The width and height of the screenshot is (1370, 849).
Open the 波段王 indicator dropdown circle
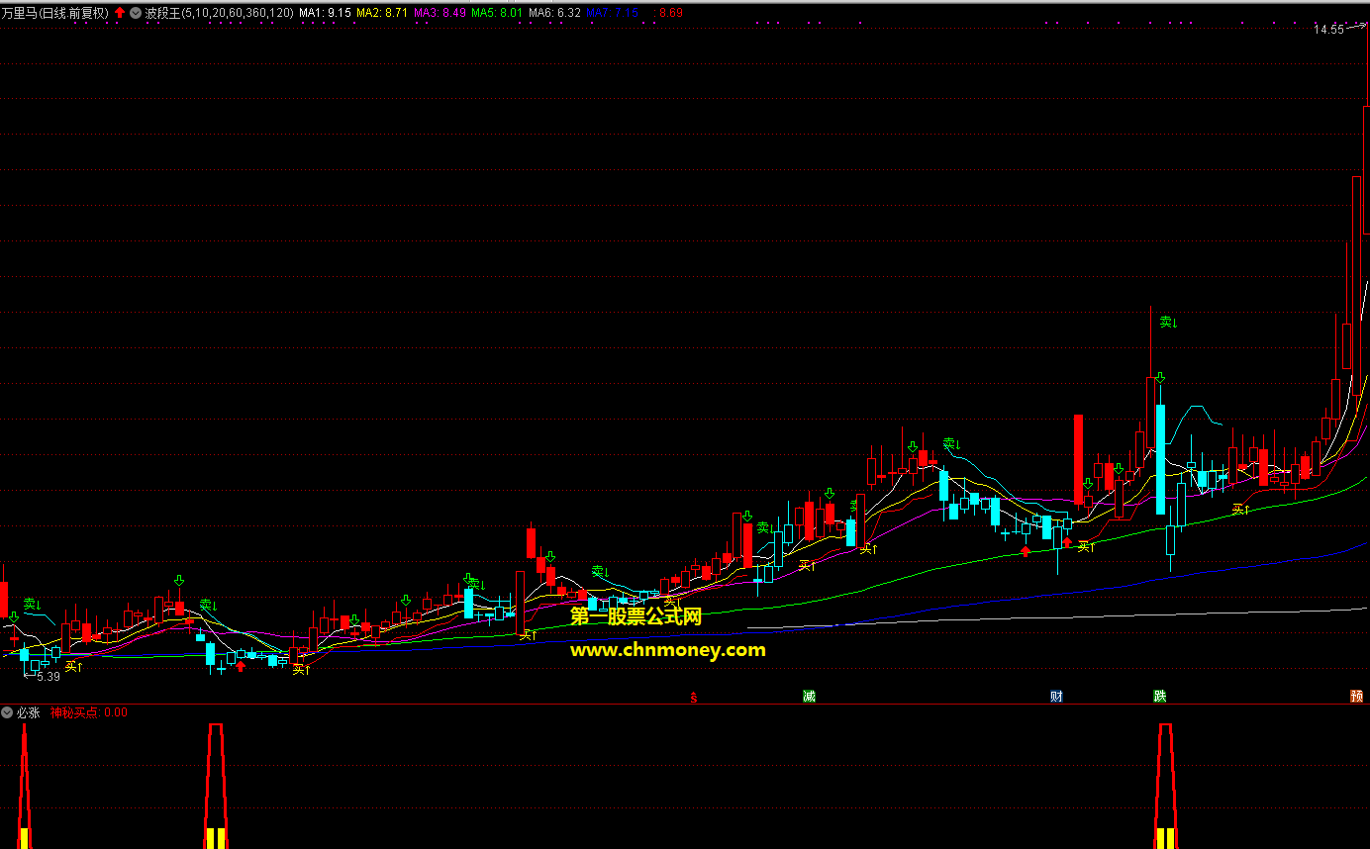(x=135, y=14)
